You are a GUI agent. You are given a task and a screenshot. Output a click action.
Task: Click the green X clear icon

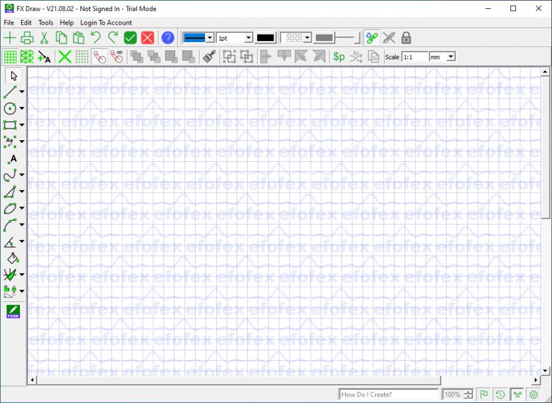pos(65,56)
